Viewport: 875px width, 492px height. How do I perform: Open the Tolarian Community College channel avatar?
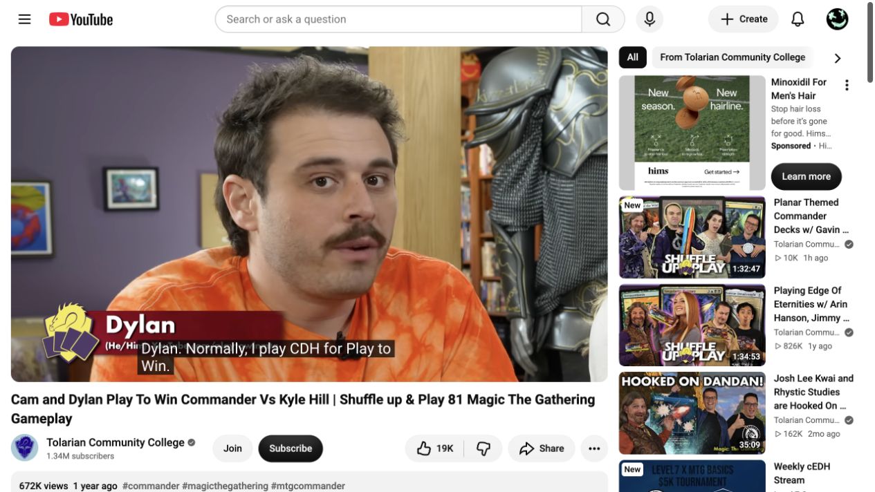pos(25,448)
